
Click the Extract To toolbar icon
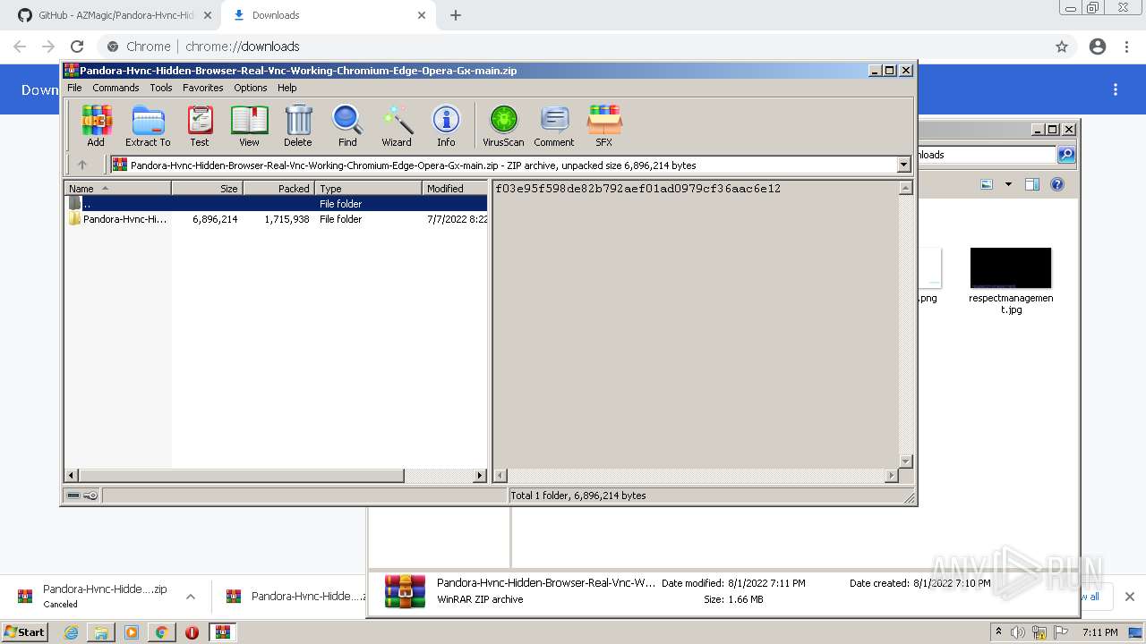tap(148, 126)
